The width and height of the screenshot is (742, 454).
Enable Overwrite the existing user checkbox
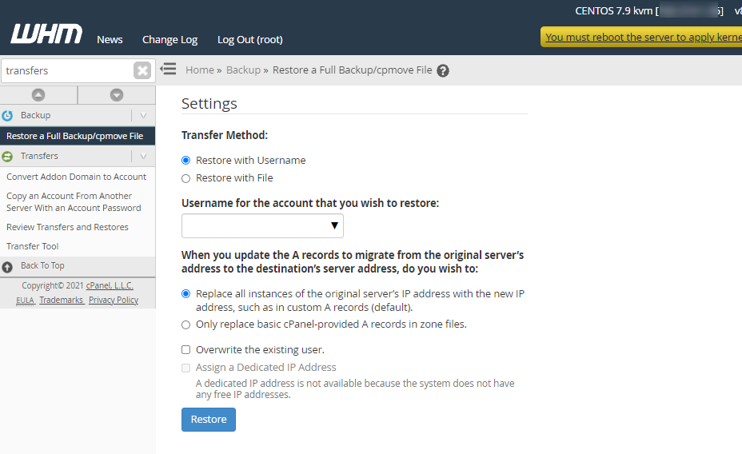186,350
